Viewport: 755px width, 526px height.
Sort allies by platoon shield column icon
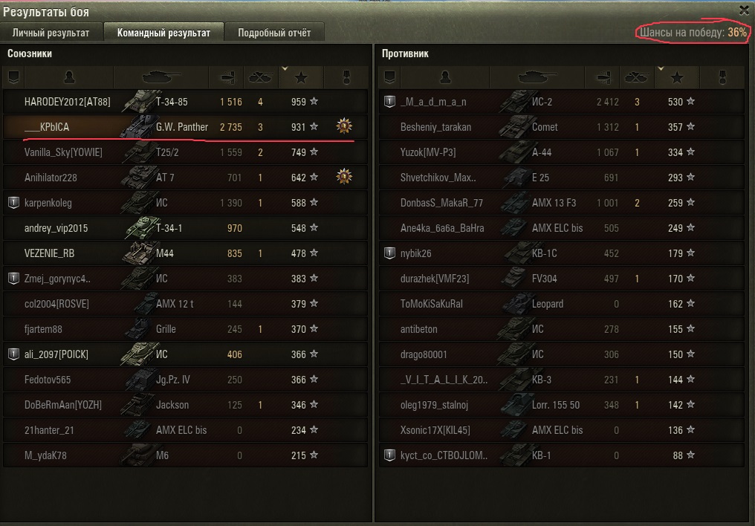tap(13, 77)
